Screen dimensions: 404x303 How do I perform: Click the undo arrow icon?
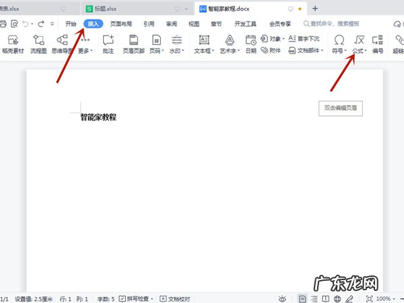(26, 24)
